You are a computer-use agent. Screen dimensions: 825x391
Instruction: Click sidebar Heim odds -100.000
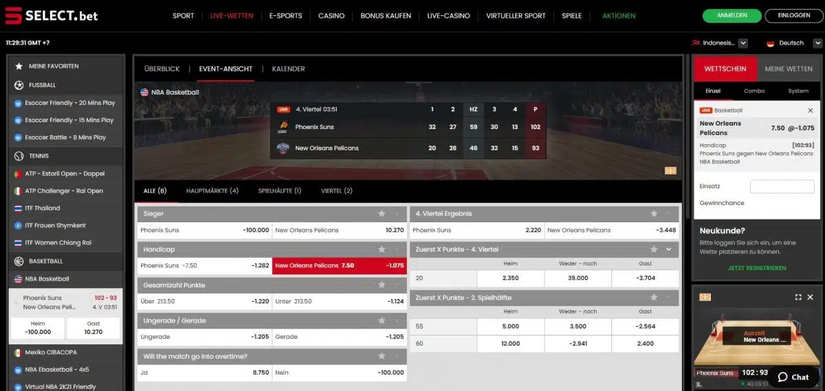38,328
